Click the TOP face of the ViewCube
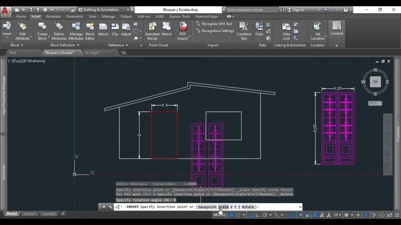 (x=375, y=82)
